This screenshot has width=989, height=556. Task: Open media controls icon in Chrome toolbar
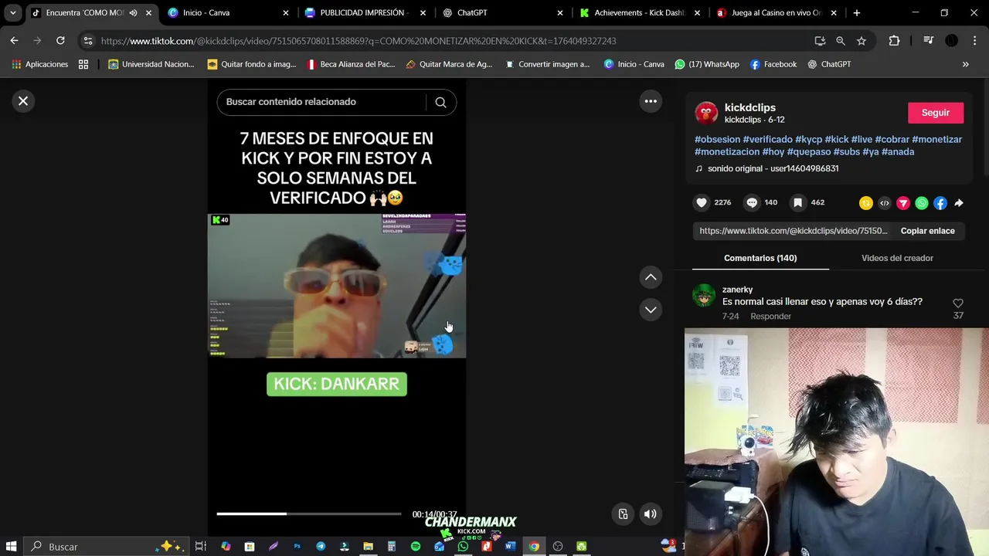(x=928, y=41)
